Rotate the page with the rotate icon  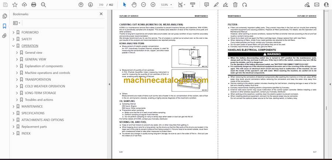[x=245, y=5]
